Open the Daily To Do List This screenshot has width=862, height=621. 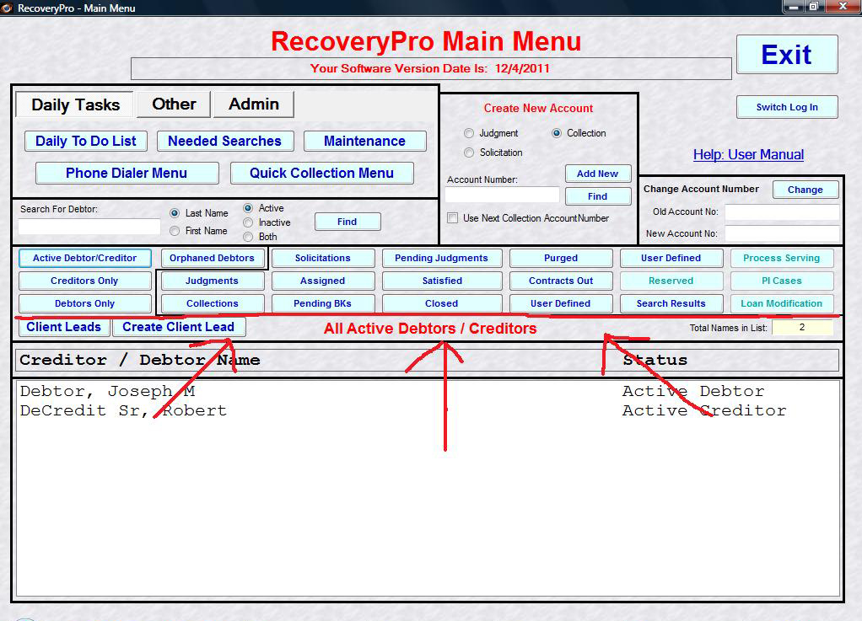click(x=86, y=141)
